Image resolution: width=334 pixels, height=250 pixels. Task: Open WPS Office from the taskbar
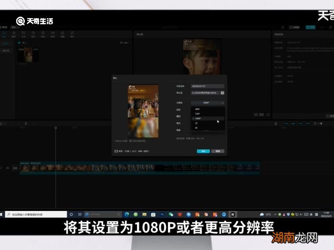click(x=180, y=214)
